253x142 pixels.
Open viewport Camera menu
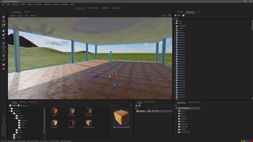pyautogui.click(x=13, y=16)
